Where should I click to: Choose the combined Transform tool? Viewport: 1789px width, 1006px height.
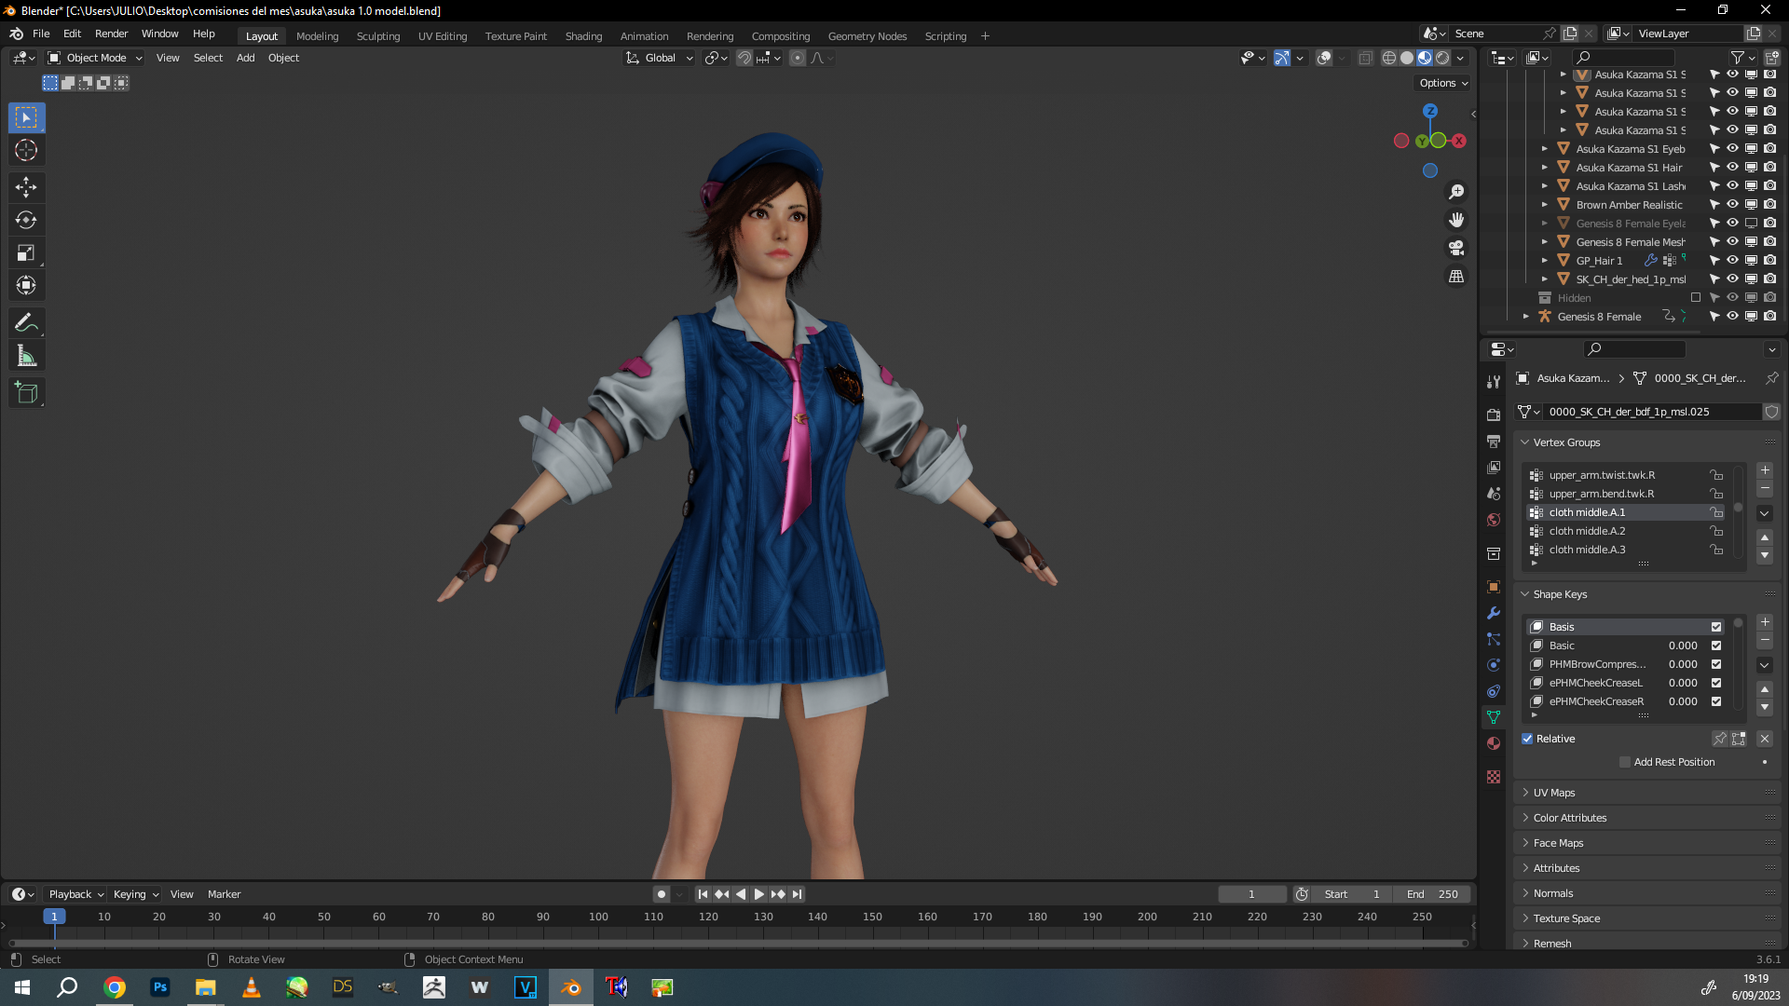(26, 286)
